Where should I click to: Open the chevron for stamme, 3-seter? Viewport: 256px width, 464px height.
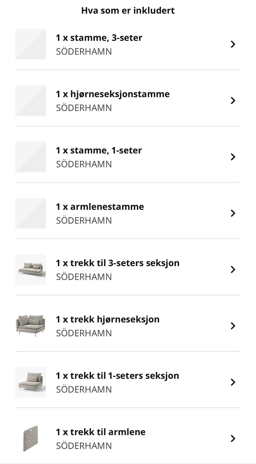[x=233, y=44]
